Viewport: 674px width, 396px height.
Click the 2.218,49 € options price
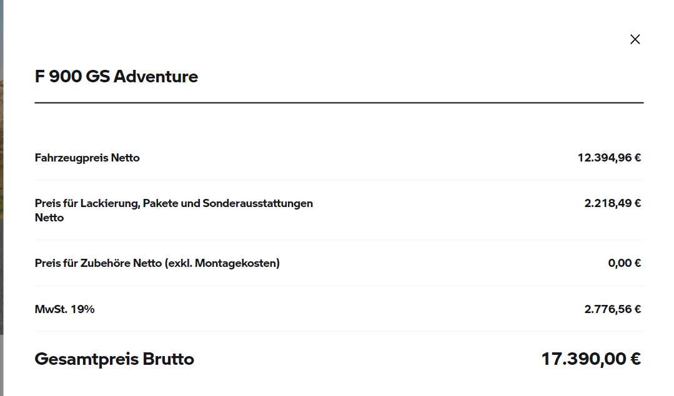click(x=613, y=203)
